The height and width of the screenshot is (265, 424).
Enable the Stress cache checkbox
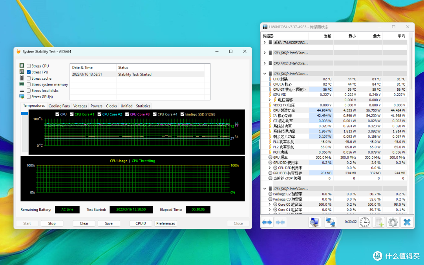pos(29,78)
